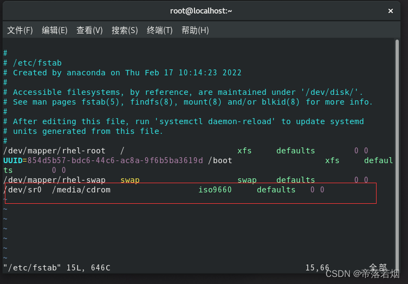
Task: Click 'xfs' in the /boot line
Action: 332,160
